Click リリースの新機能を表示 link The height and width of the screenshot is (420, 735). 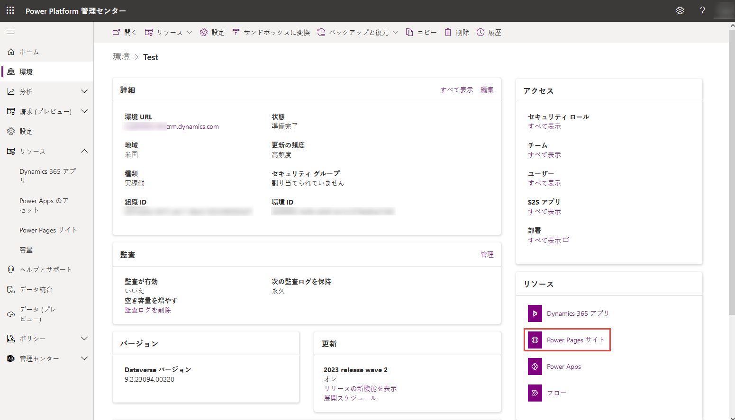pos(360,389)
